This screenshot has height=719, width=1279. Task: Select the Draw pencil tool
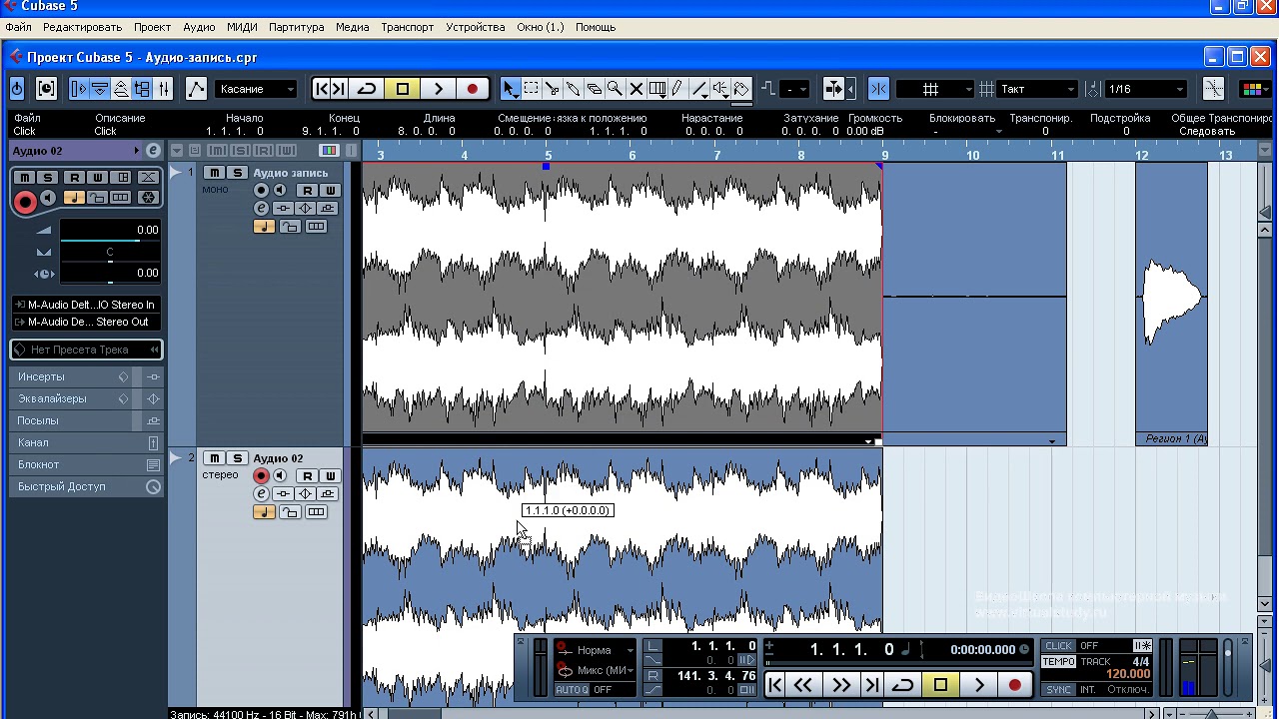click(x=677, y=89)
